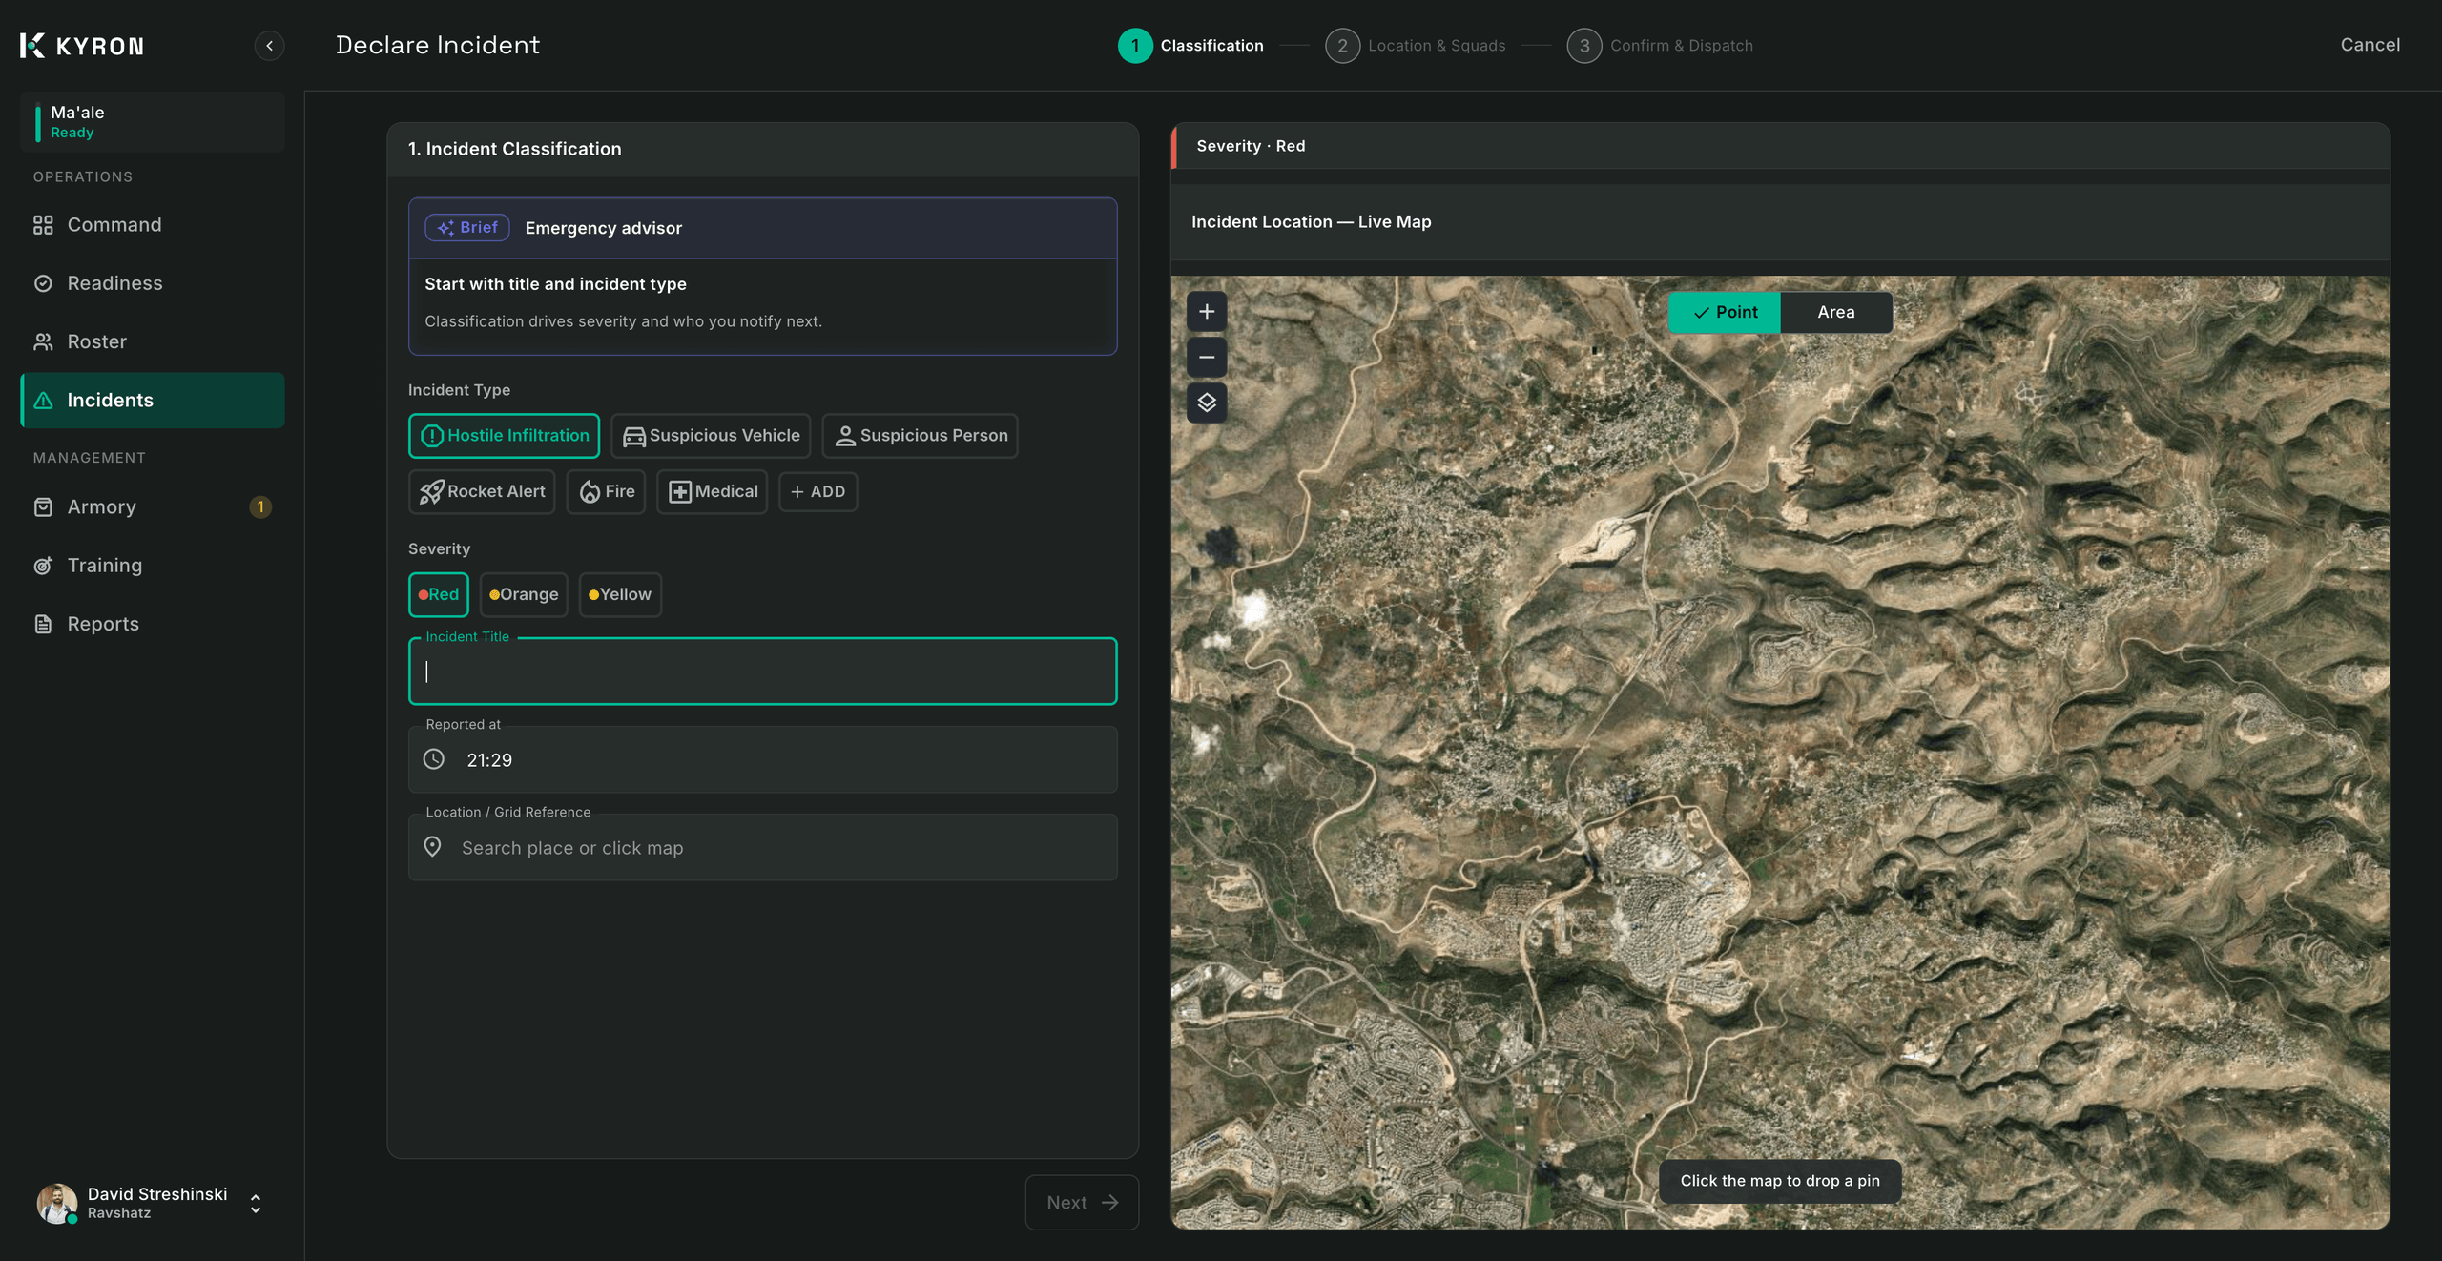Click step 1 Classification

point(1190,45)
